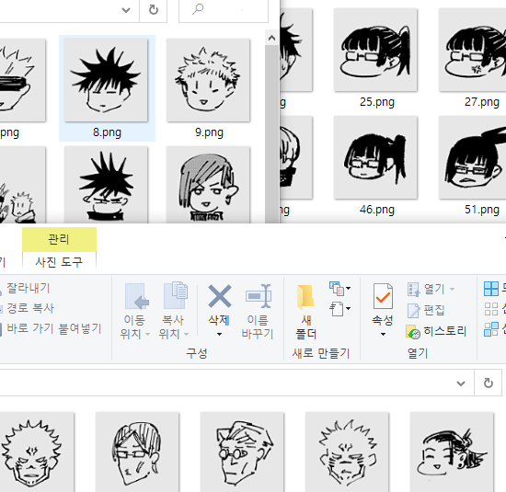Open lower address bar history chevron
This screenshot has height=492, width=506.
click(461, 383)
